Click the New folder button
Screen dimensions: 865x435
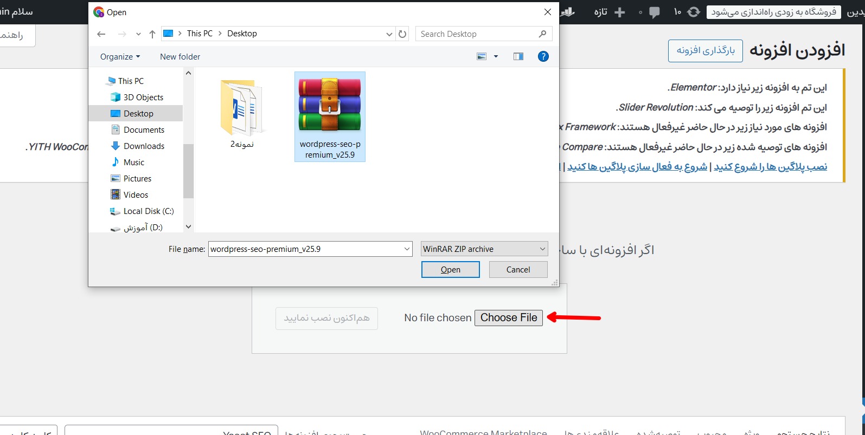click(180, 57)
